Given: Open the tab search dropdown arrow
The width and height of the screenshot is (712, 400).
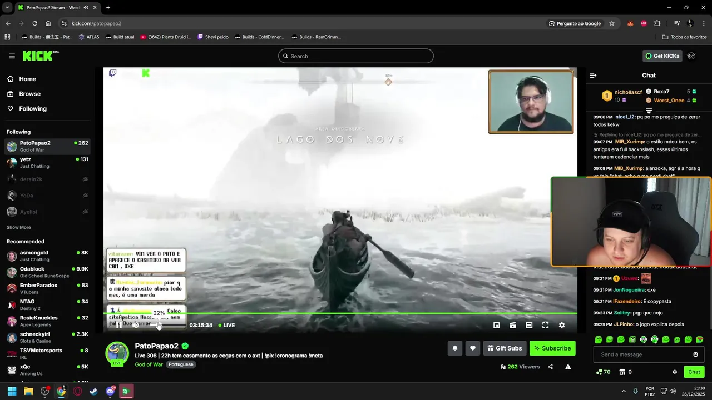Looking at the screenshot, I should pos(7,8).
